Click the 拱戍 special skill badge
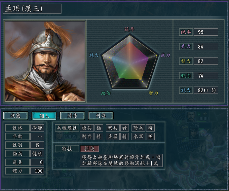Screen dimensions: 229x191 coord(89,149)
